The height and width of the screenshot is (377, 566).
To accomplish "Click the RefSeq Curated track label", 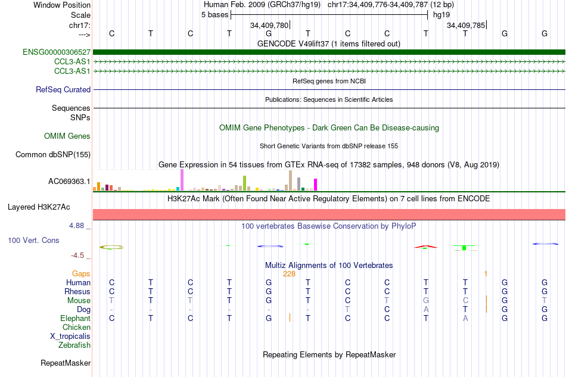I will coord(63,89).
